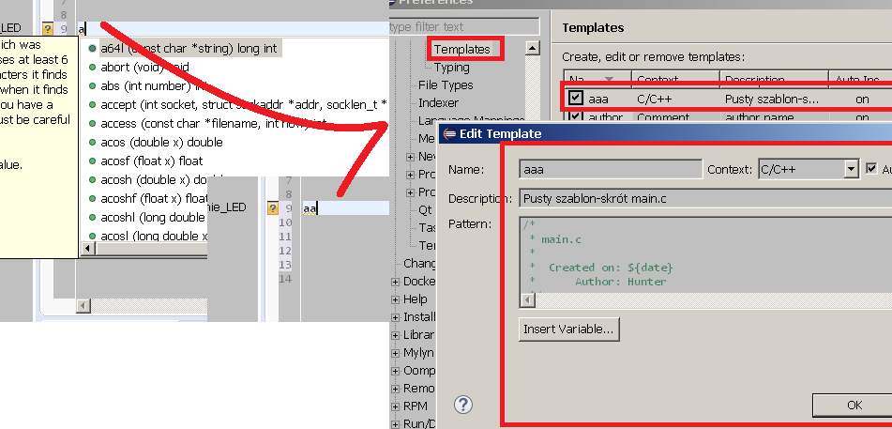This screenshot has width=892, height=429.
Task: Expand the Oomph node in the Preferences tree
Action: pyautogui.click(x=396, y=371)
